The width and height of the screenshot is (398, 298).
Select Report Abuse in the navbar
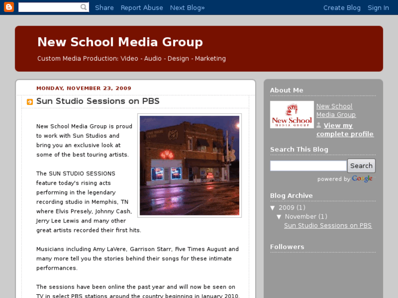(142, 8)
